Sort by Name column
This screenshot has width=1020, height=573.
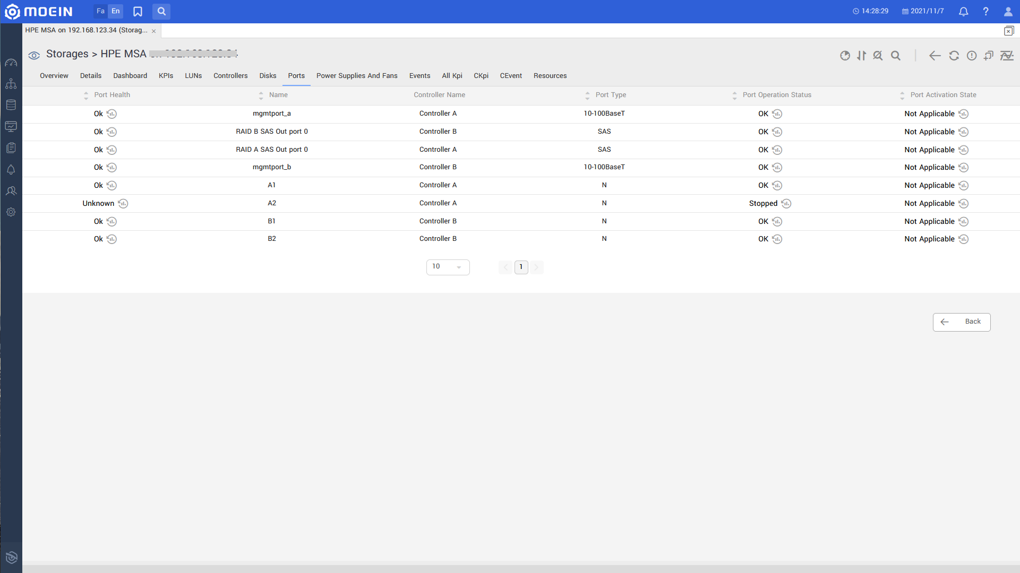[261, 95]
